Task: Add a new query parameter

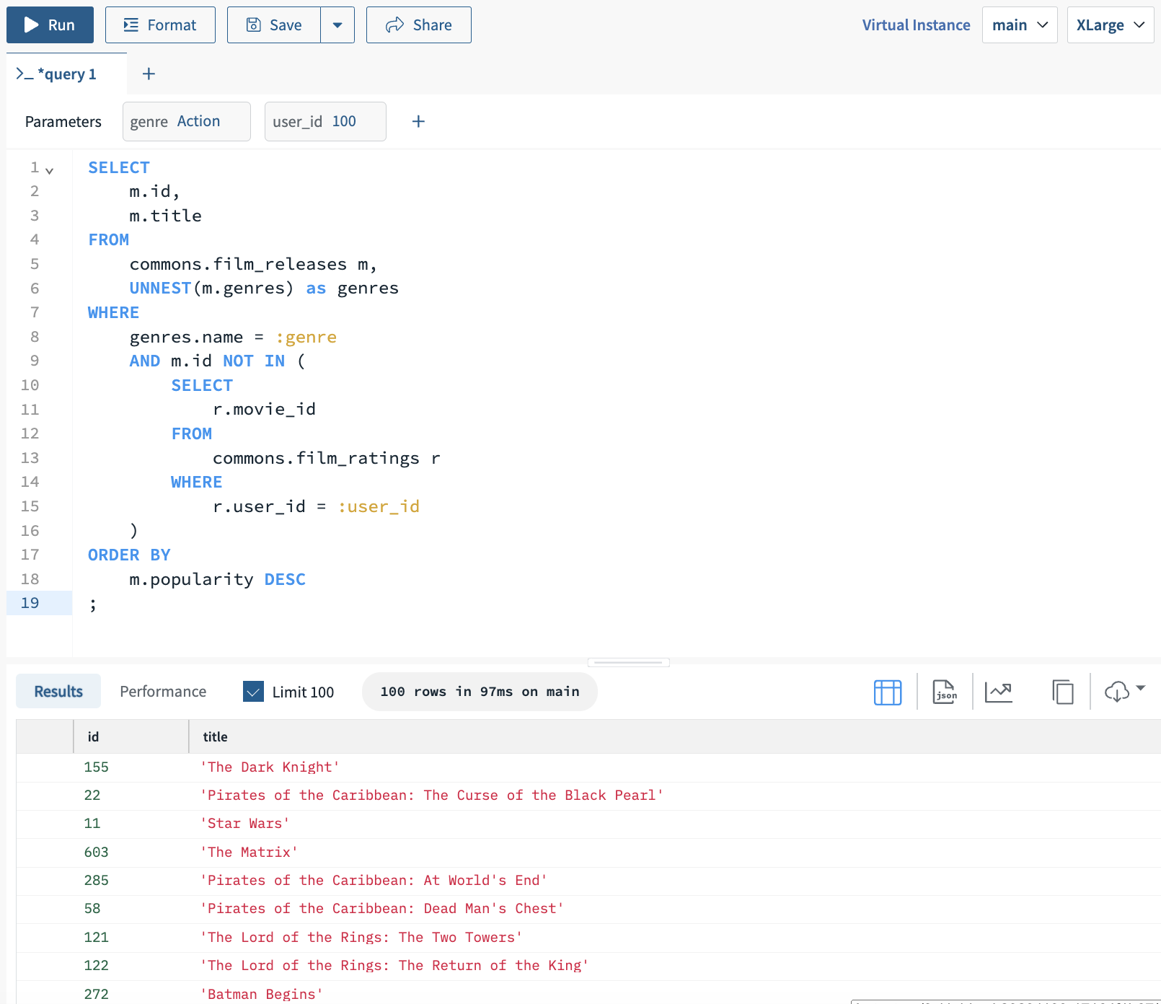Action: coord(418,121)
